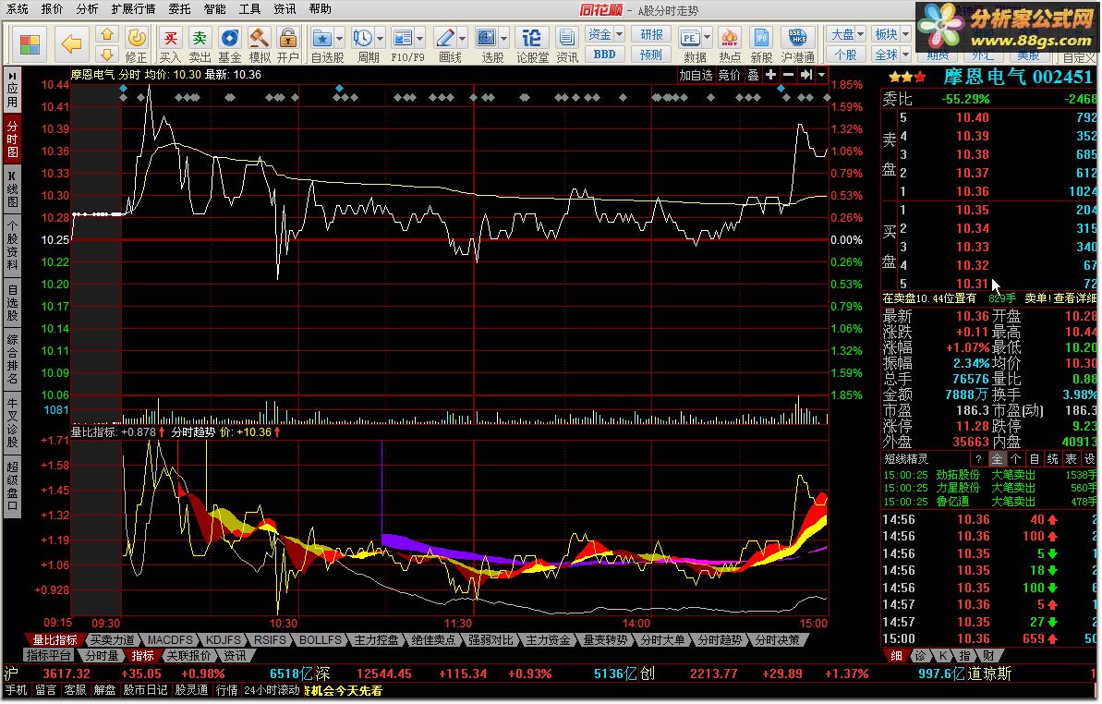Click the 预测 forecast button
The image size is (1102, 704).
click(x=651, y=55)
